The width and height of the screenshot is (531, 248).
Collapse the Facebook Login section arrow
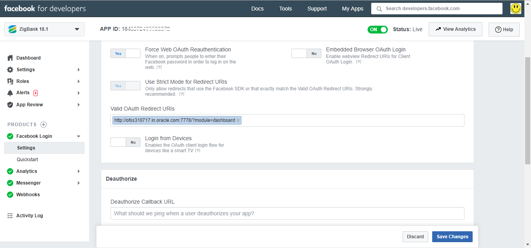pos(79,136)
